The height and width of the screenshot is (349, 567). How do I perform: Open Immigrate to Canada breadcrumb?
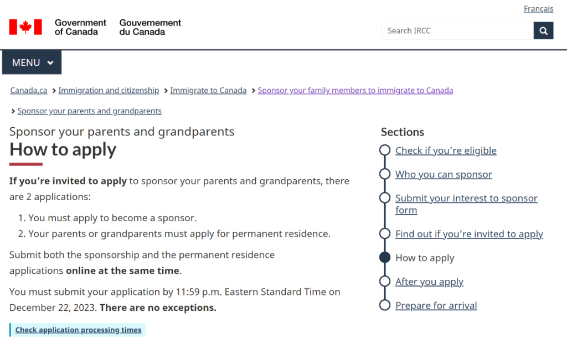click(208, 90)
